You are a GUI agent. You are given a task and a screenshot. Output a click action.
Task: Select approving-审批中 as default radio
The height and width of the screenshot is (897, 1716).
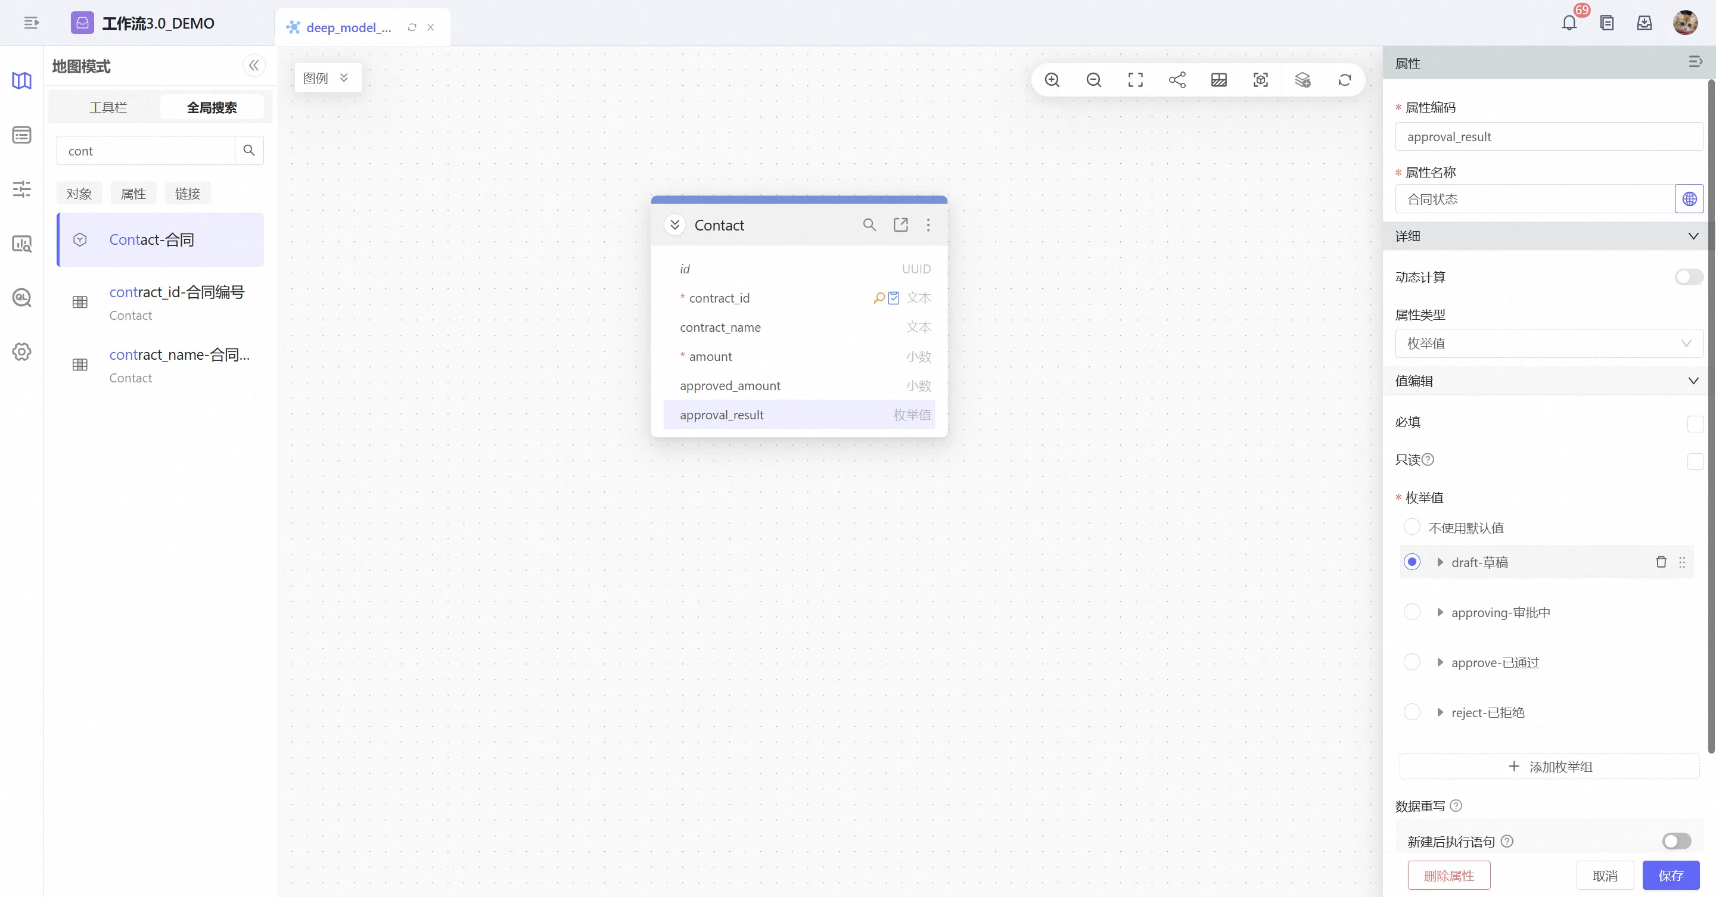pos(1412,612)
